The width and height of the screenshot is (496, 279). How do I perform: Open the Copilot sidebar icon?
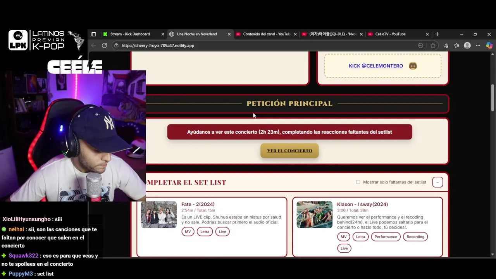pos(489,45)
